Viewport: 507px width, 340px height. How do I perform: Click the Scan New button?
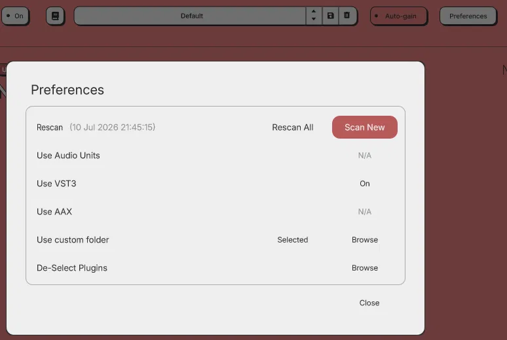[364, 127]
